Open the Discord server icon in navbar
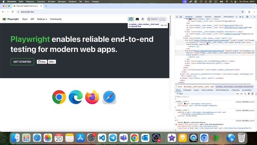Image resolution: width=257 pixels, height=145 pixels. pos(137,19)
